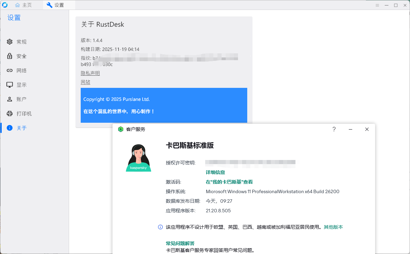Open the 详细信息 license details link
The image size is (410, 254).
tap(215, 173)
